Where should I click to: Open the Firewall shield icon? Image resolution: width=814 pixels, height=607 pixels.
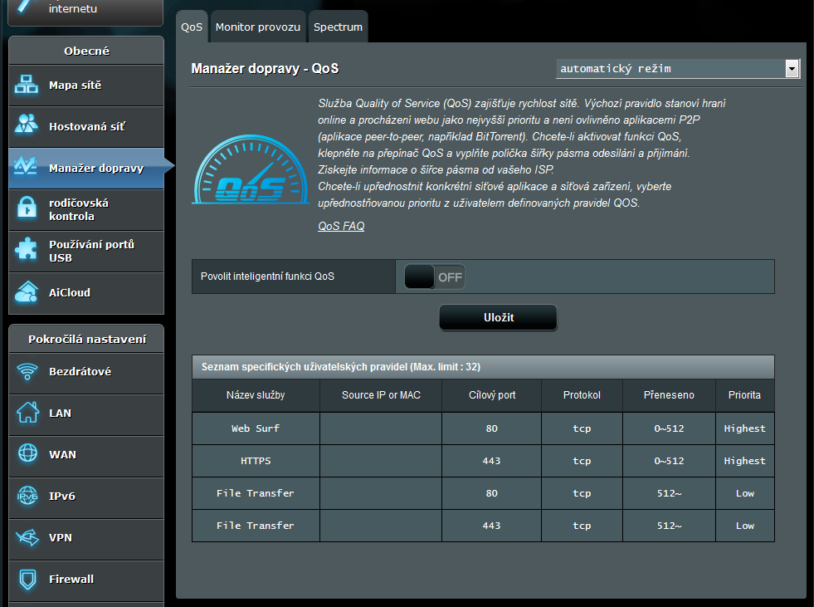coord(27,579)
